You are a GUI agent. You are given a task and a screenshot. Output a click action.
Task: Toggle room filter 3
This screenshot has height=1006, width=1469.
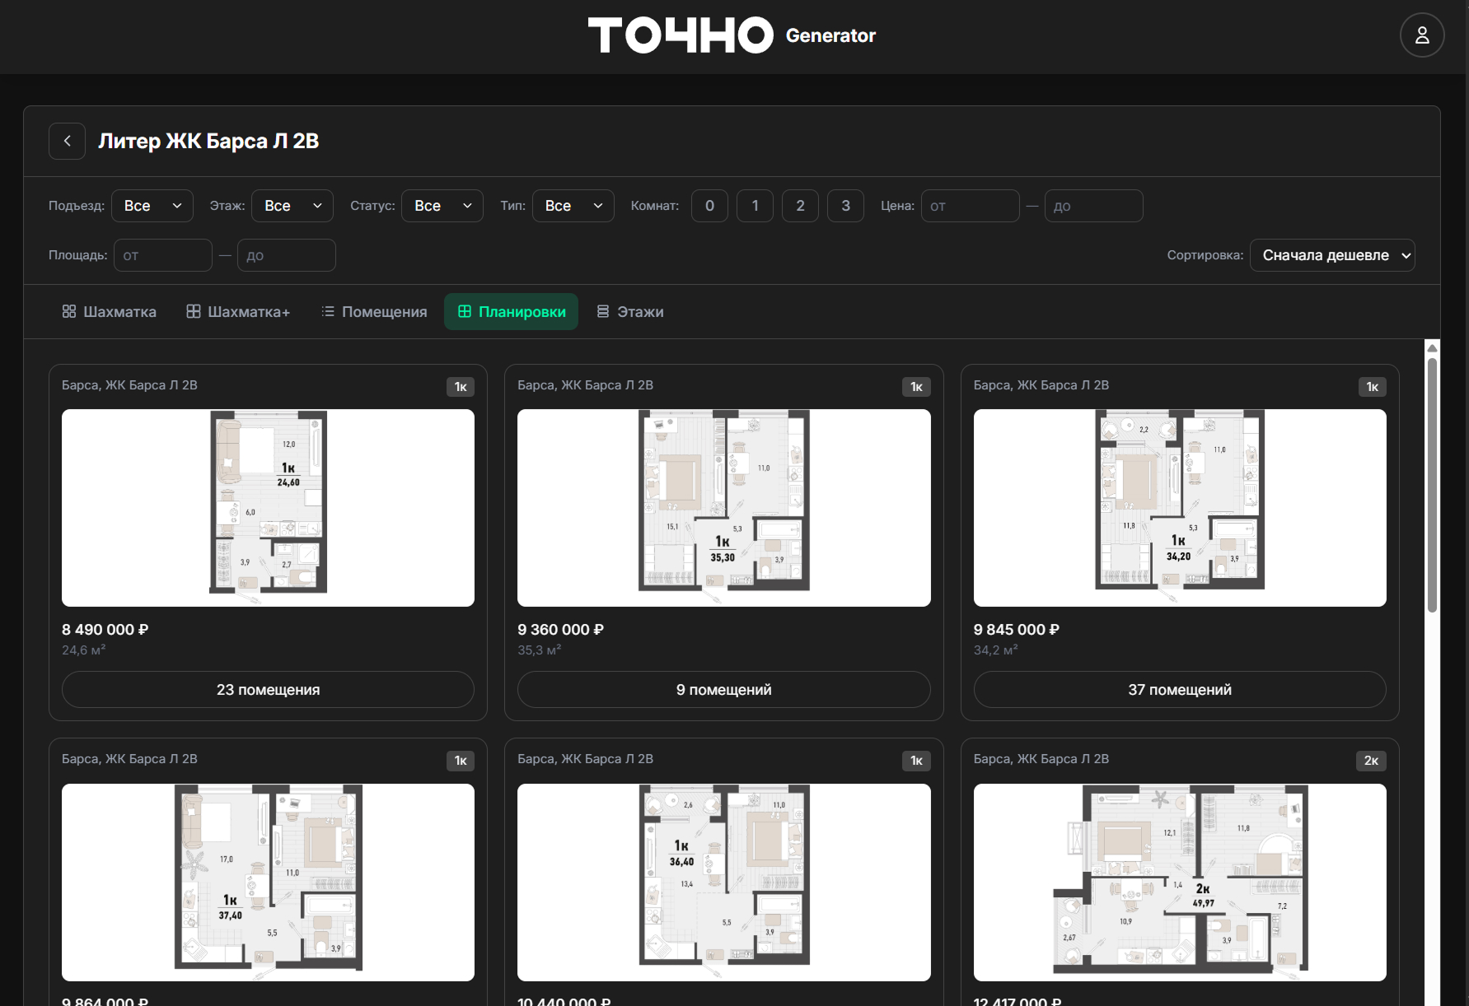click(x=845, y=206)
